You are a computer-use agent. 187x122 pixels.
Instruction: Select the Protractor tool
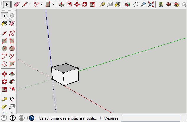coord(4,107)
